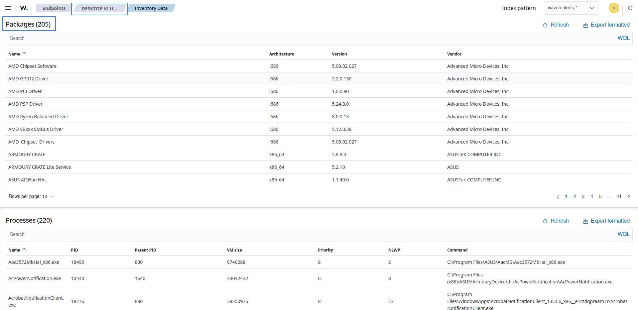Change Packages rows per page

[31, 196]
